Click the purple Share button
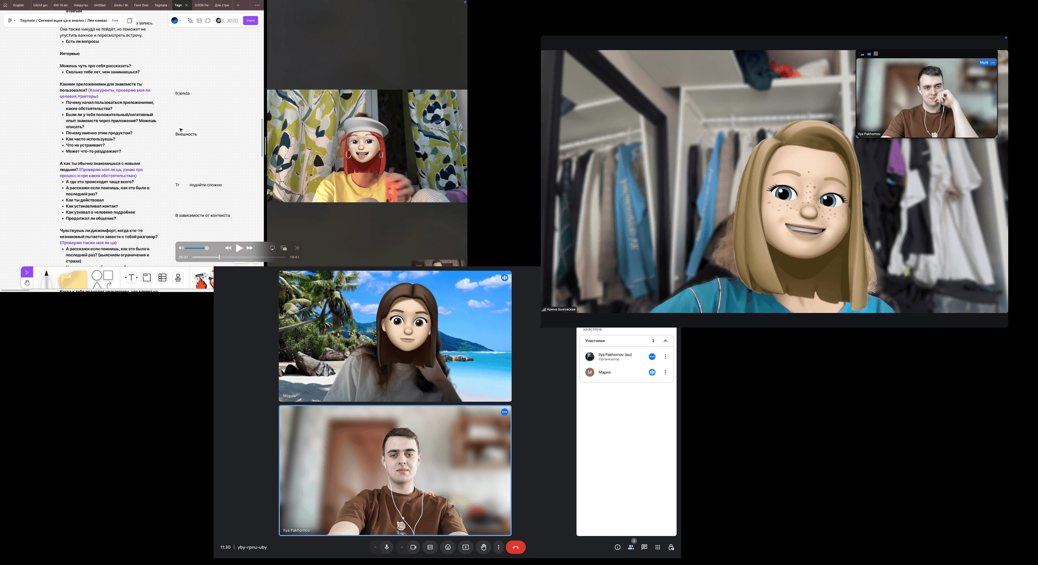The image size is (1038, 565). pos(250,21)
